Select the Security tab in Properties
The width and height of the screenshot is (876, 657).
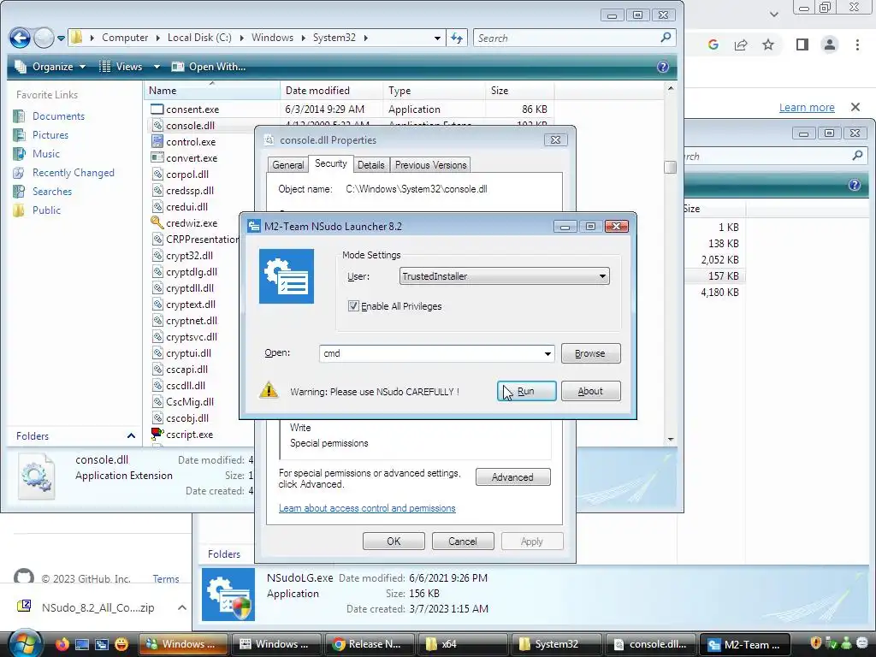331,163
